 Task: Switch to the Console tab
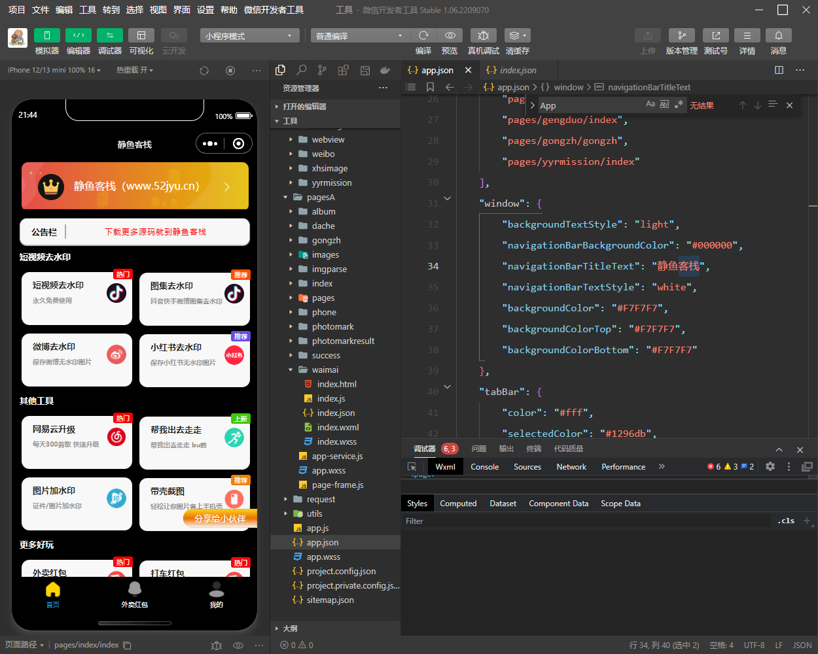pos(484,466)
